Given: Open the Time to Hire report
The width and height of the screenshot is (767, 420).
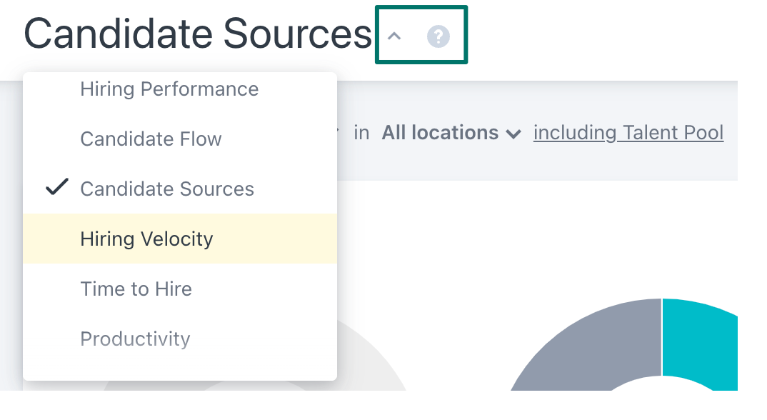Looking at the screenshot, I should 136,289.
